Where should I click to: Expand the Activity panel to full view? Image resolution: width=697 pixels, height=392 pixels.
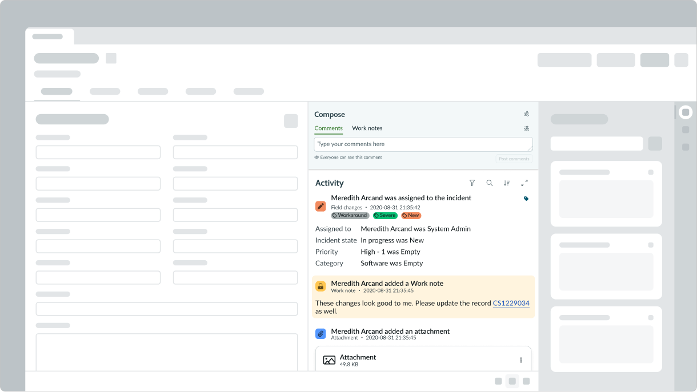[x=524, y=183]
